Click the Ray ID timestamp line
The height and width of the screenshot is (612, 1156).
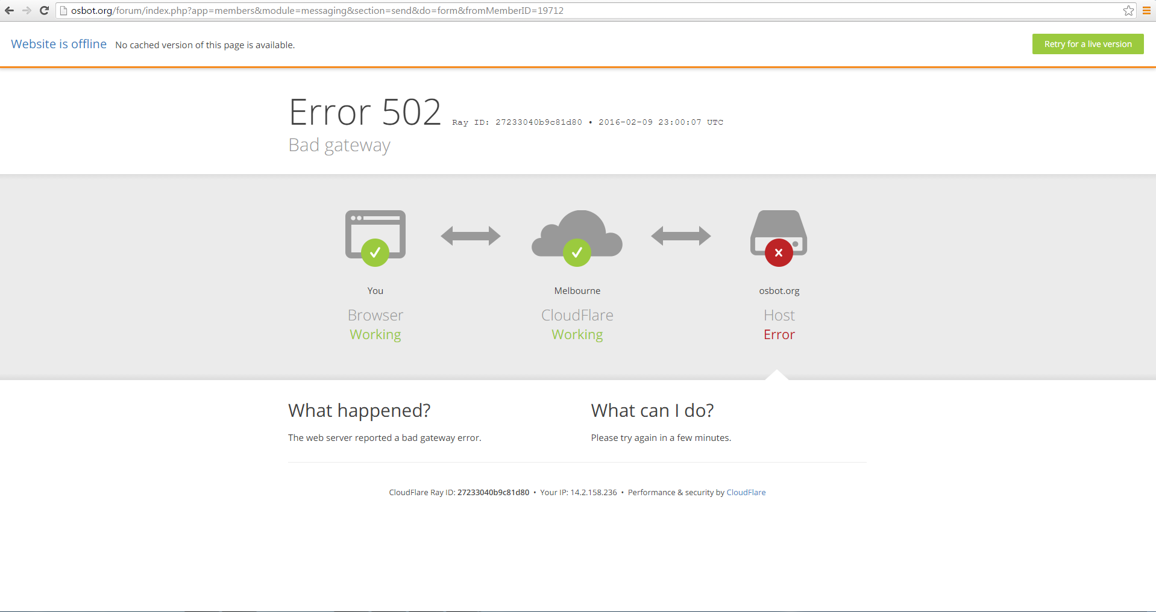[588, 122]
